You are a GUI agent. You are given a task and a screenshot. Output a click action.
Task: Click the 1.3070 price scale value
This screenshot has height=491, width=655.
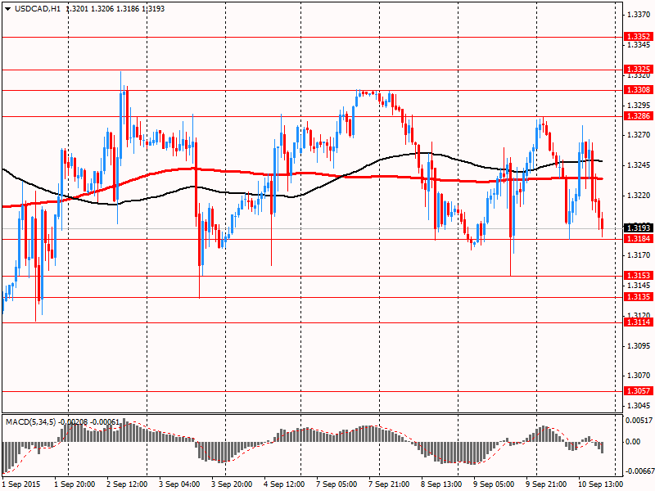[639, 376]
